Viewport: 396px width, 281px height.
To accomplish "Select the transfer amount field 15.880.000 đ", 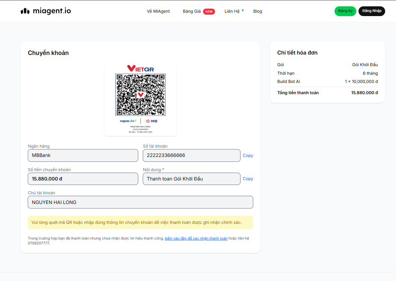I will click(x=83, y=179).
